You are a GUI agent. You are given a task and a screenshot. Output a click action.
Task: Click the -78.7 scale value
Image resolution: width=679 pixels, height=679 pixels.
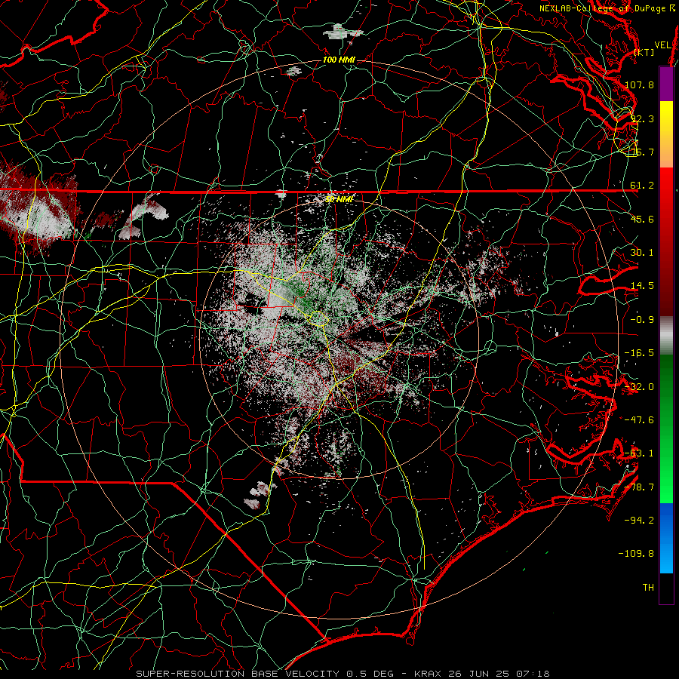tap(639, 487)
